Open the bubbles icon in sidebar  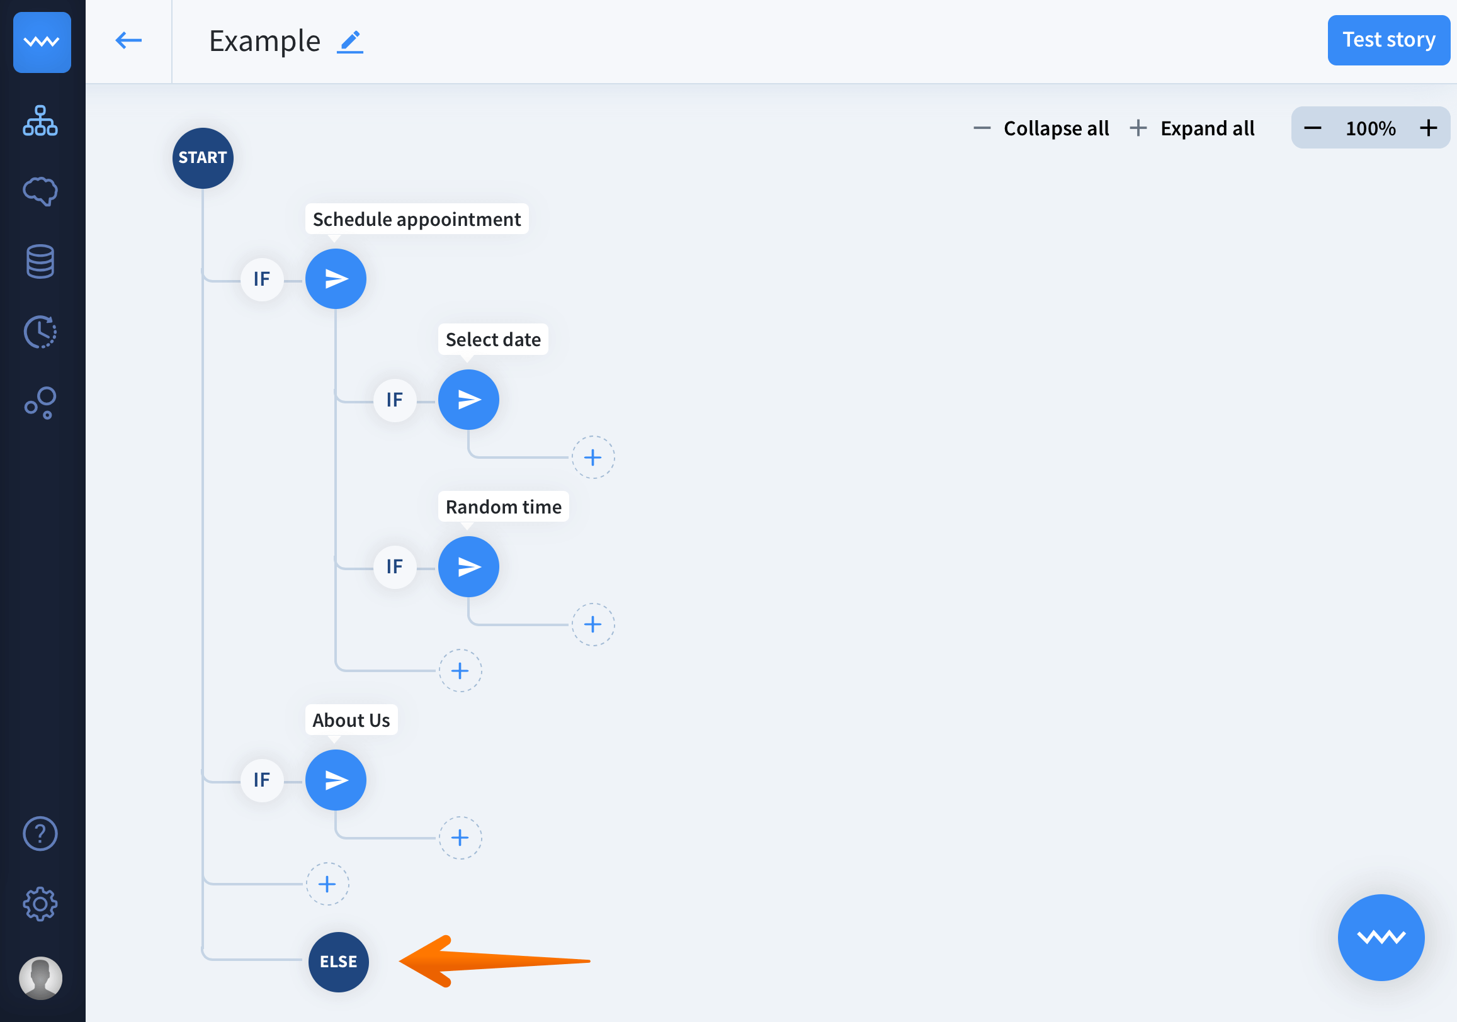point(40,402)
